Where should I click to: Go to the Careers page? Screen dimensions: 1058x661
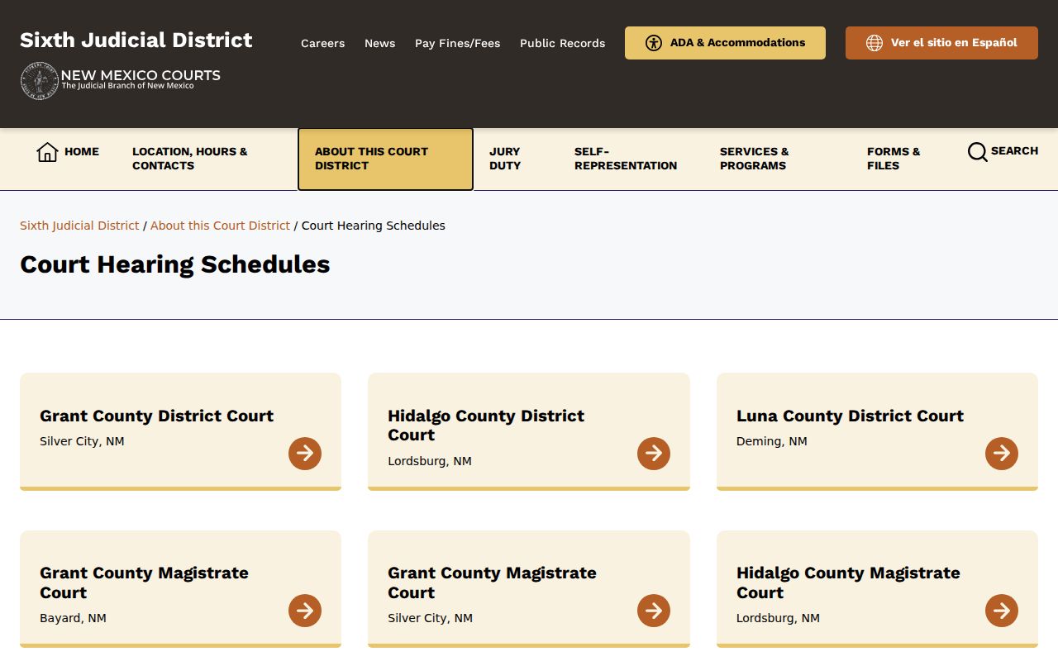[x=322, y=43]
